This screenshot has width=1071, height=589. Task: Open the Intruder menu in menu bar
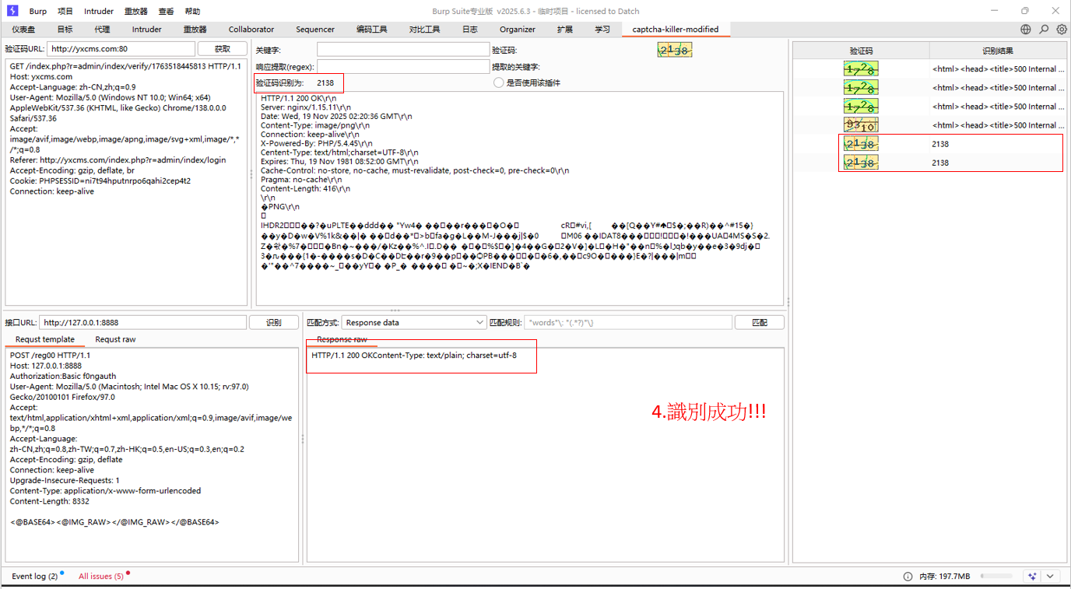[99, 12]
